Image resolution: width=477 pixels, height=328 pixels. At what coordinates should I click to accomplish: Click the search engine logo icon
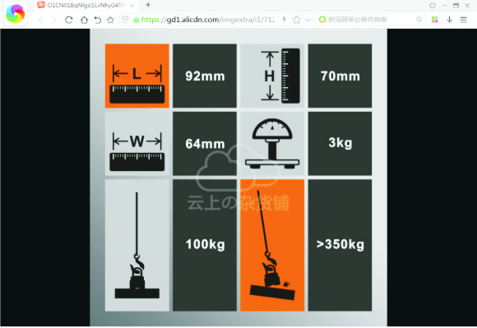tap(322, 20)
